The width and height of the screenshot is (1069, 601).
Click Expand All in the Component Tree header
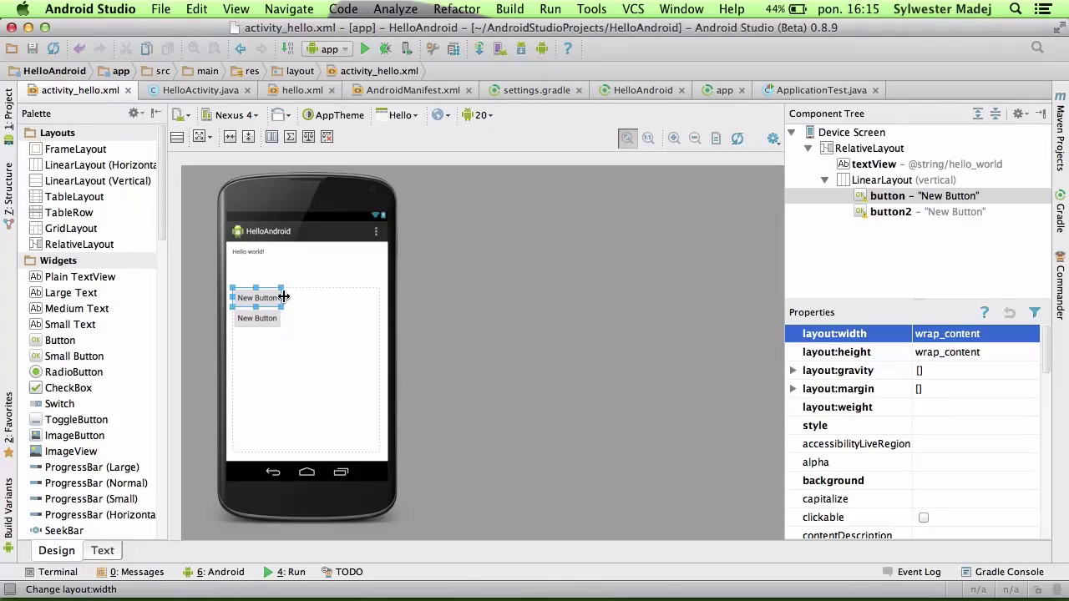tap(977, 114)
